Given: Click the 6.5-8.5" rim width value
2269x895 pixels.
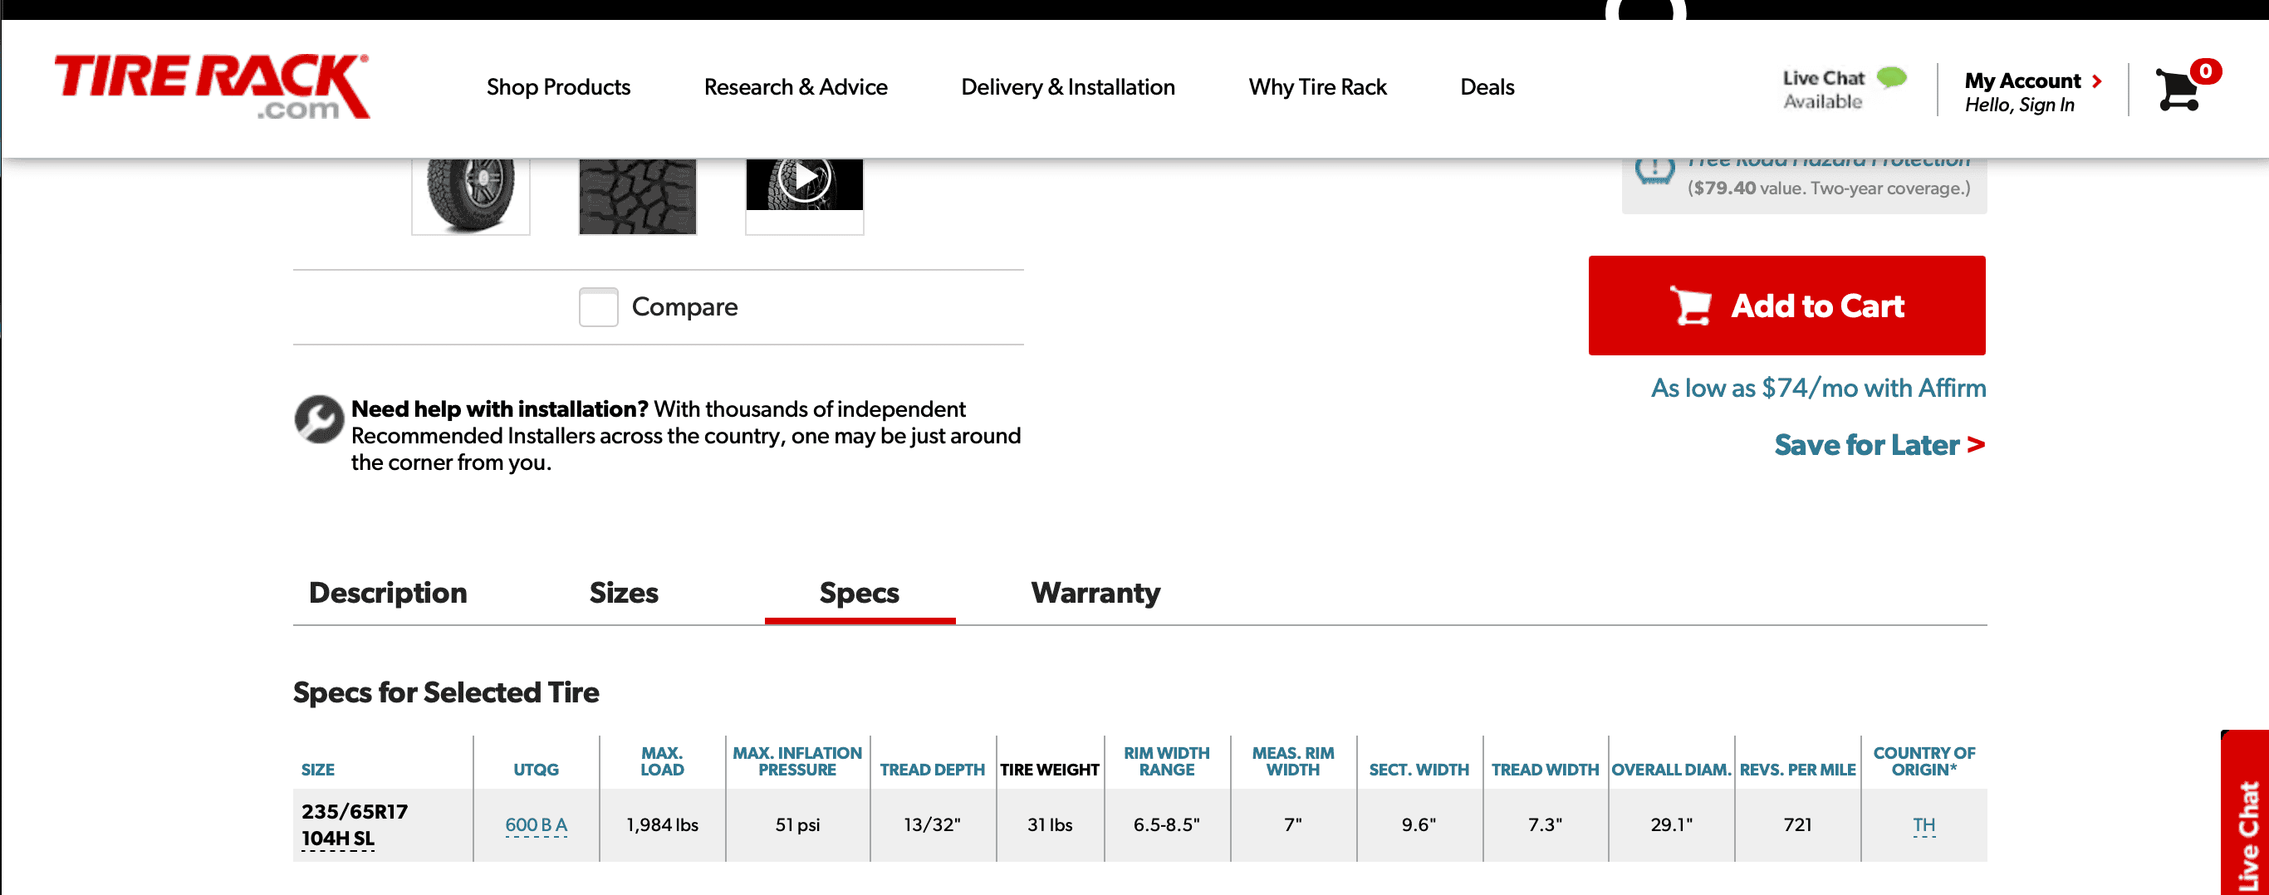Looking at the screenshot, I should pos(1166,825).
